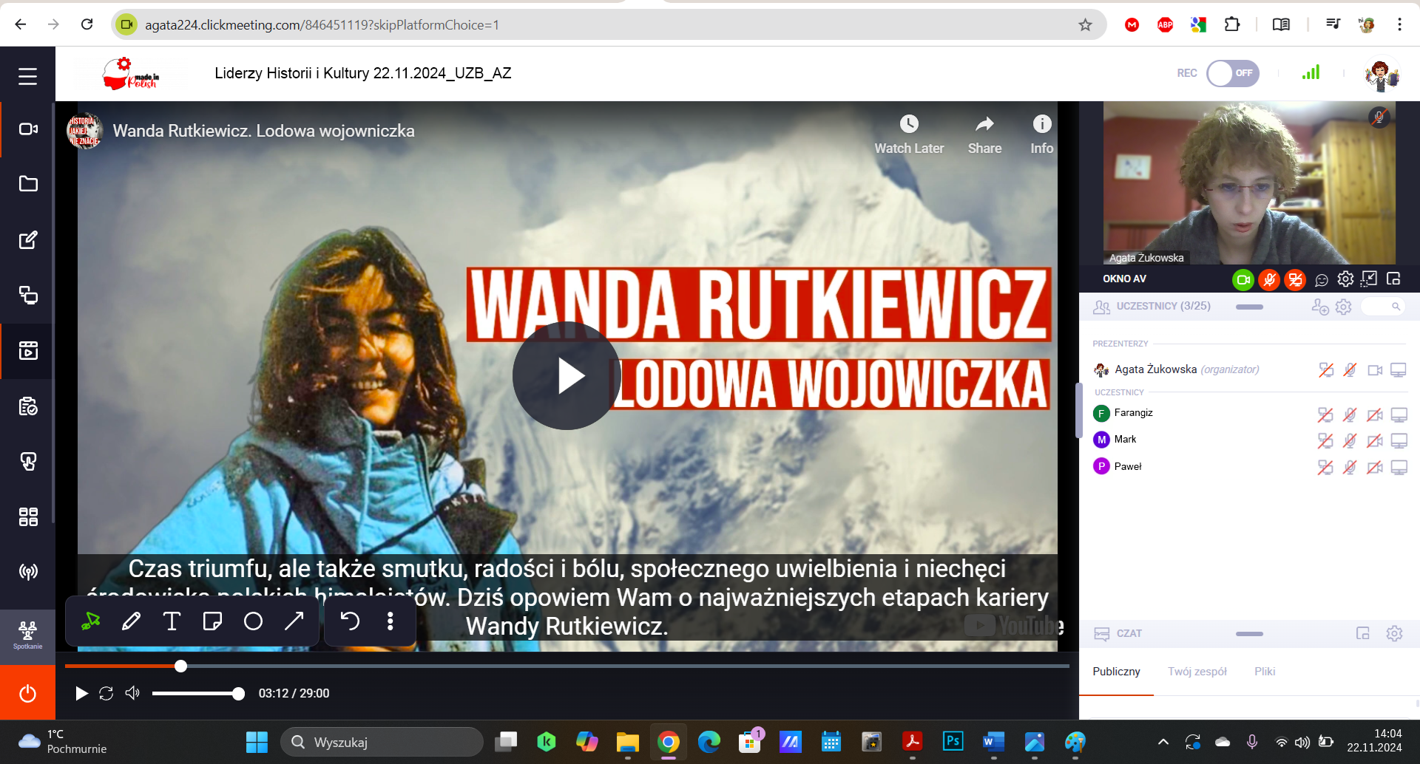The height and width of the screenshot is (764, 1420).
Task: Select the text tool
Action: 172,621
